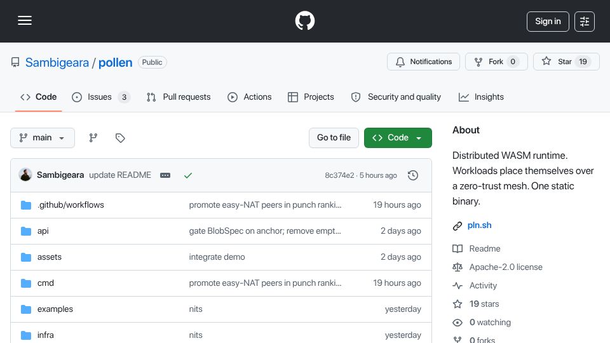Fork the repository
The height and width of the screenshot is (343, 610).
coord(496,62)
